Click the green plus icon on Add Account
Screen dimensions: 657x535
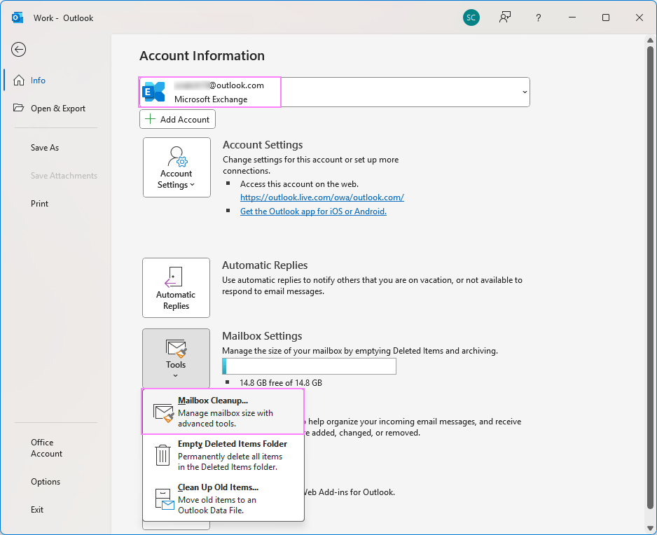tap(150, 119)
